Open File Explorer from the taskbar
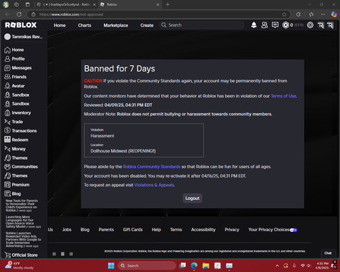Screen dimensions: 340x272 [206, 265]
